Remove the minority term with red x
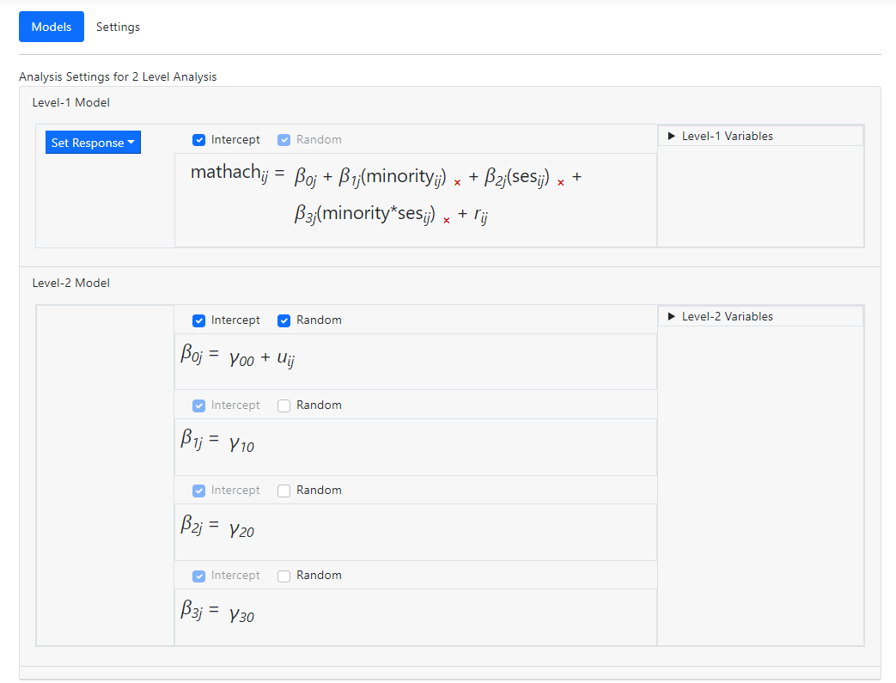Viewport: 896px width, 683px height. [x=457, y=182]
